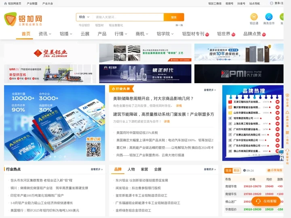291x218 pixels.
Task: Click the like button for 铭帝集团有限公司
Action: point(277,118)
